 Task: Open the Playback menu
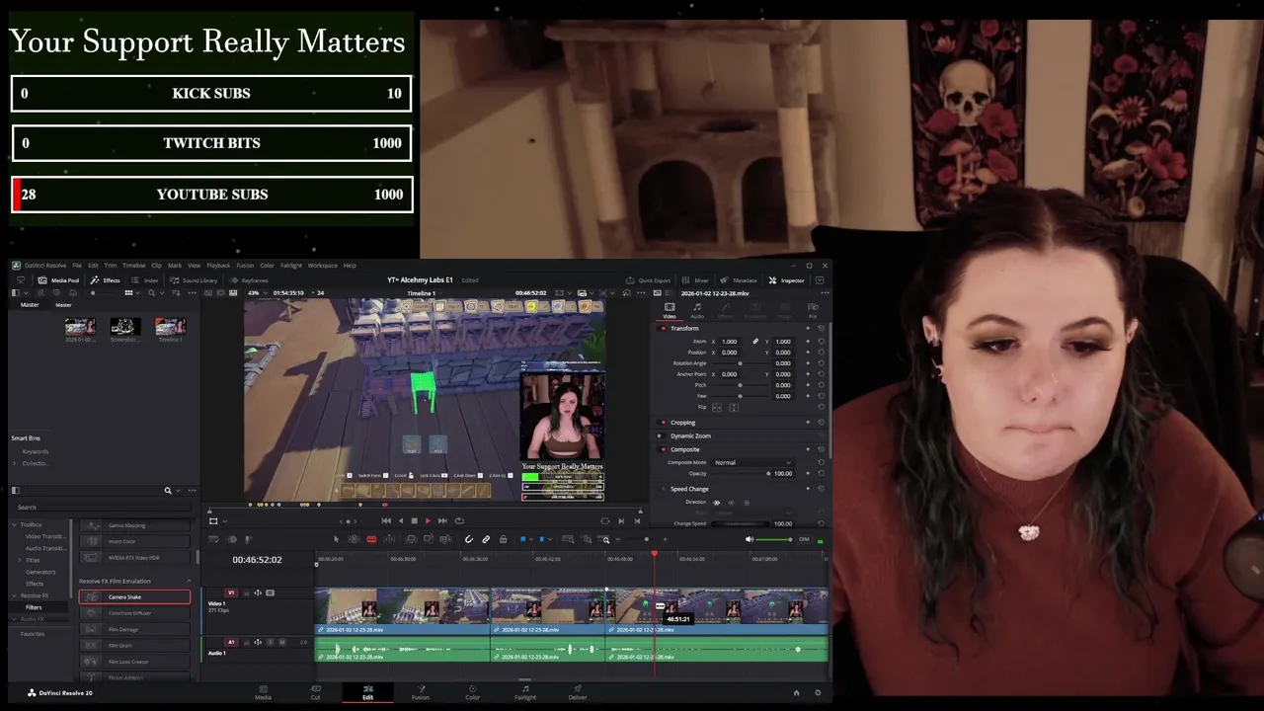218,266
